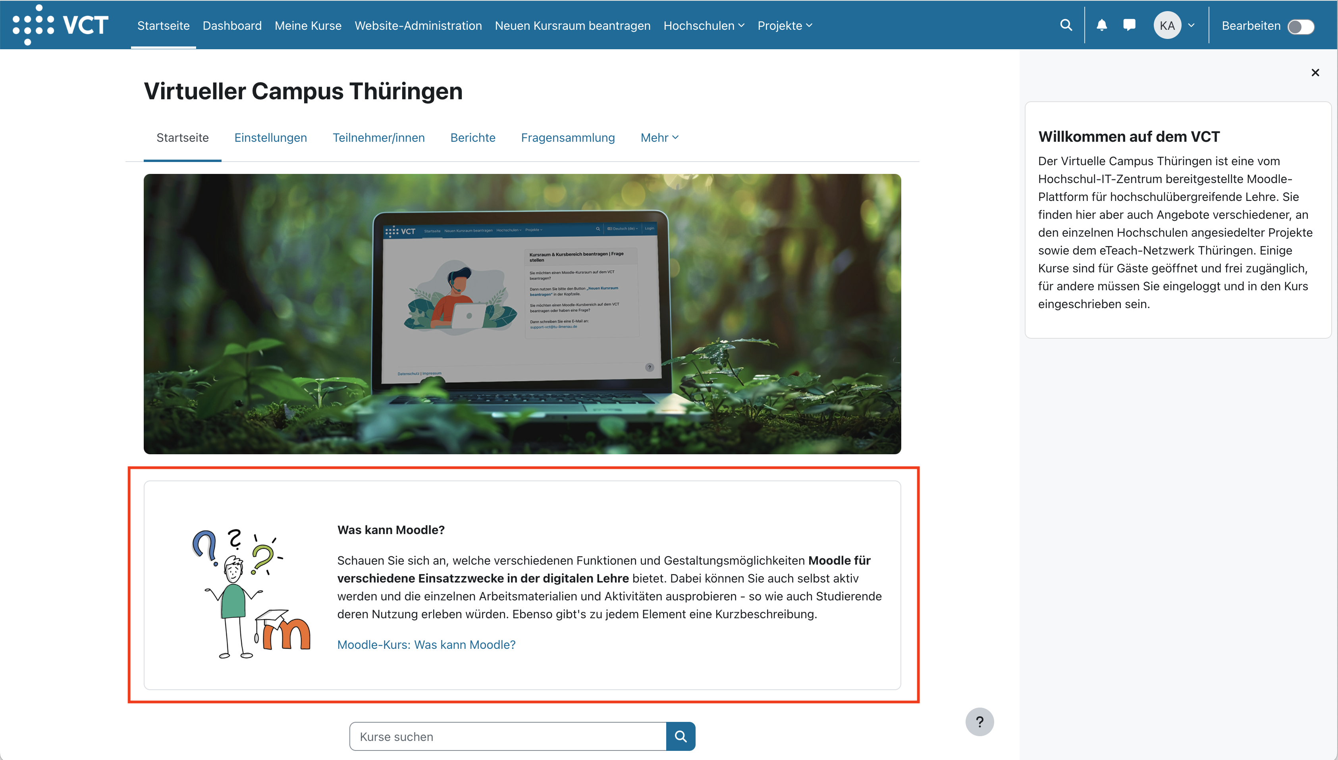The image size is (1338, 760).
Task: Open the floating help question mark
Action: click(x=979, y=722)
